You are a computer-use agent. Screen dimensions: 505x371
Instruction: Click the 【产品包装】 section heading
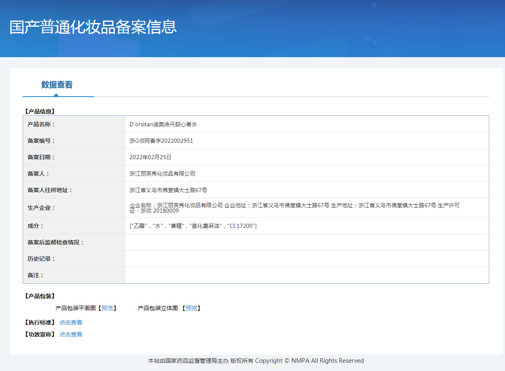tap(39, 296)
